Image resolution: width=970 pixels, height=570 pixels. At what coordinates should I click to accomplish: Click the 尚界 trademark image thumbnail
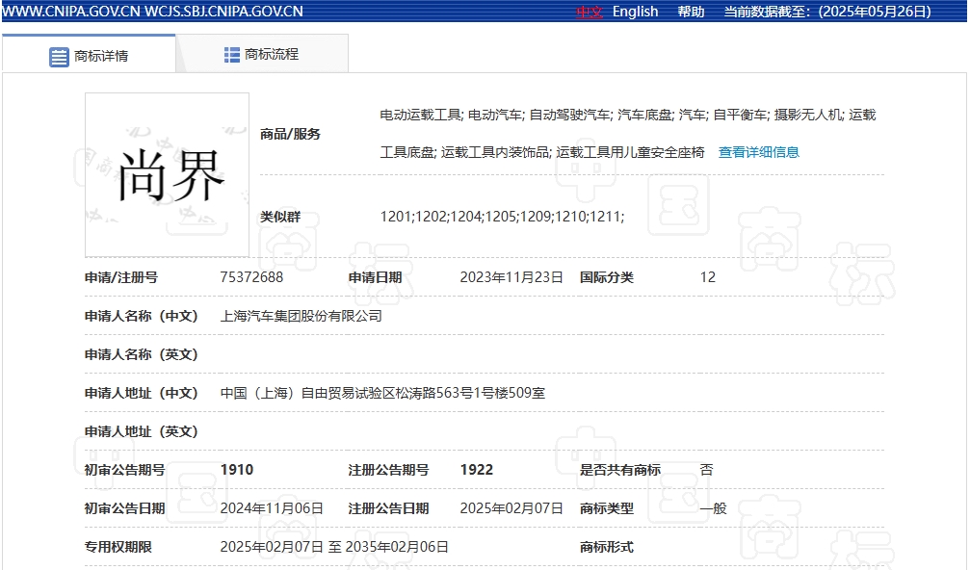point(167,174)
